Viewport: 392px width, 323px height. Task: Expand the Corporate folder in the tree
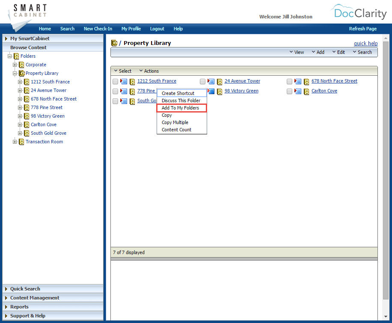click(x=15, y=65)
